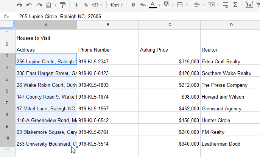Click the 'Phone Number' header cell
This screenshot has height=157, width=260.
[x=108, y=47]
